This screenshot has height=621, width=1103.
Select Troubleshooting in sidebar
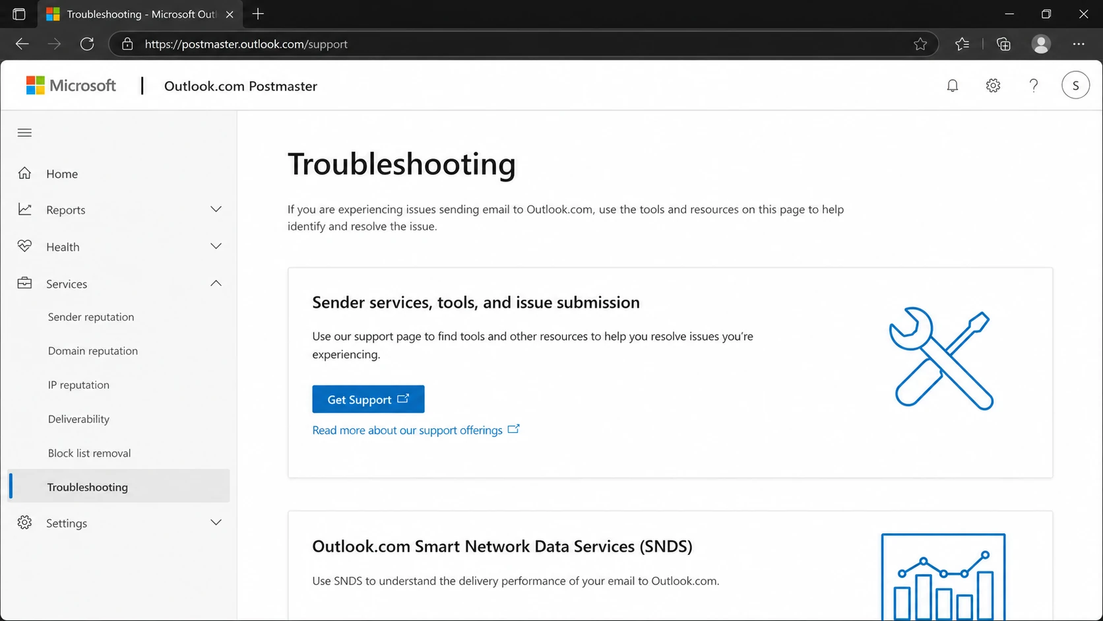[119, 486]
